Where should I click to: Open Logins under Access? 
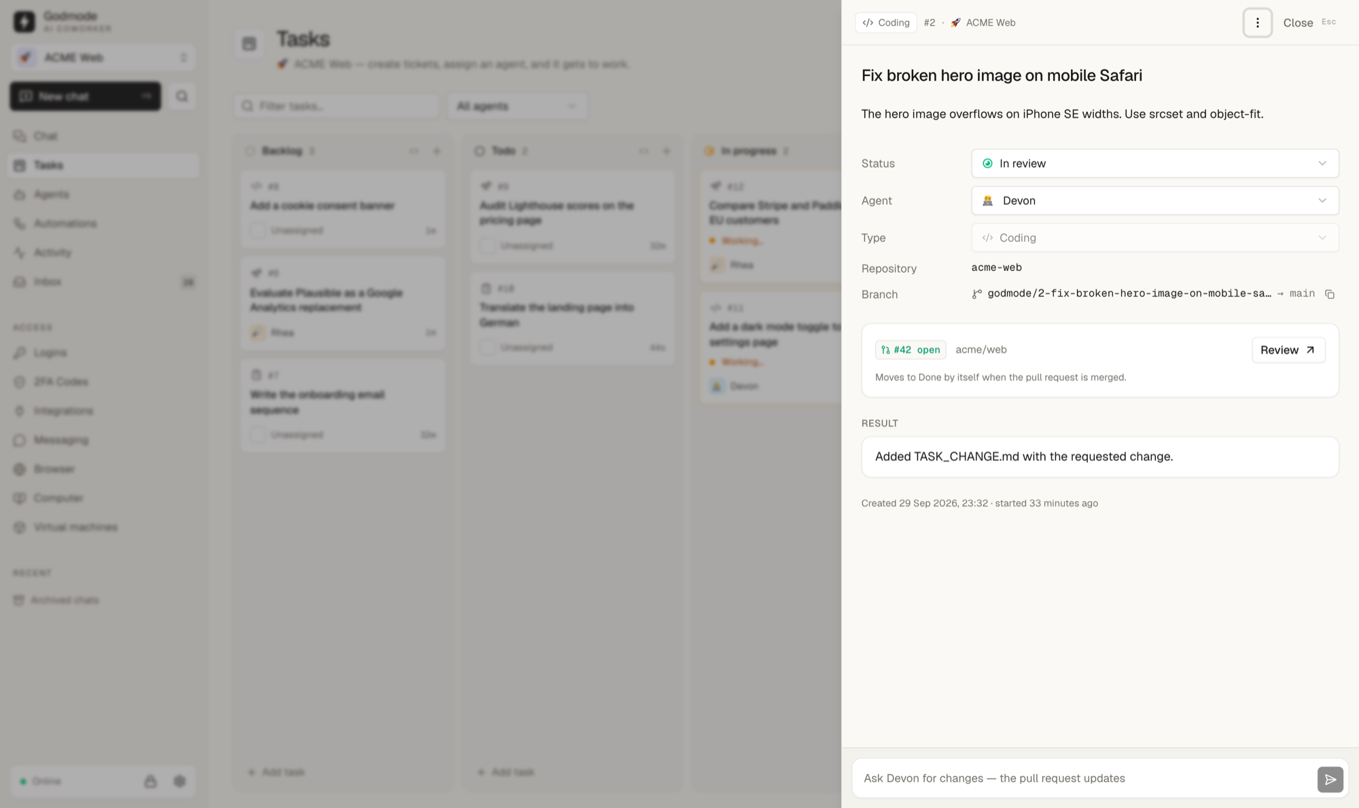tap(103, 352)
